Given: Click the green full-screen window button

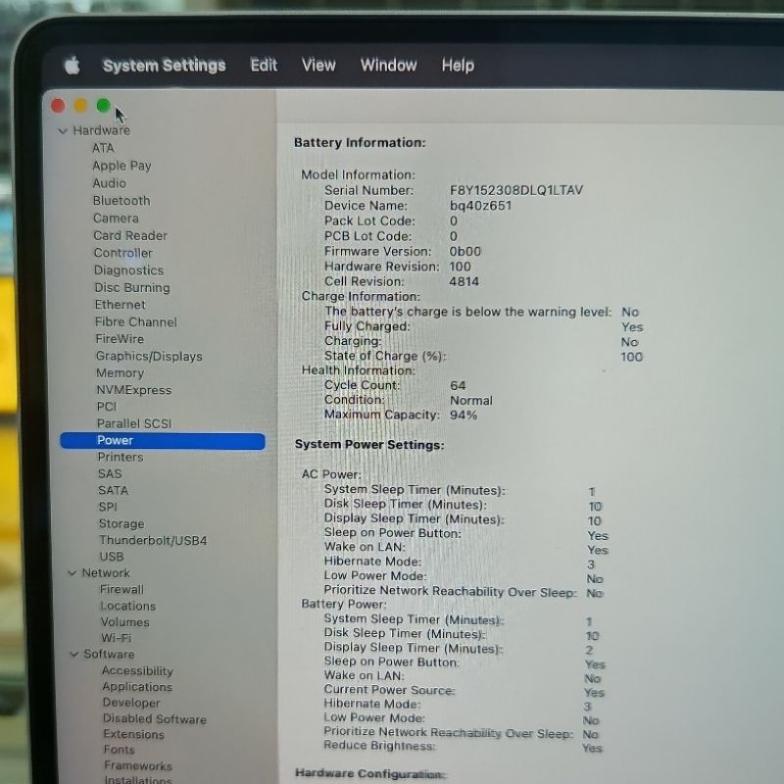Looking at the screenshot, I should pyautogui.click(x=103, y=106).
